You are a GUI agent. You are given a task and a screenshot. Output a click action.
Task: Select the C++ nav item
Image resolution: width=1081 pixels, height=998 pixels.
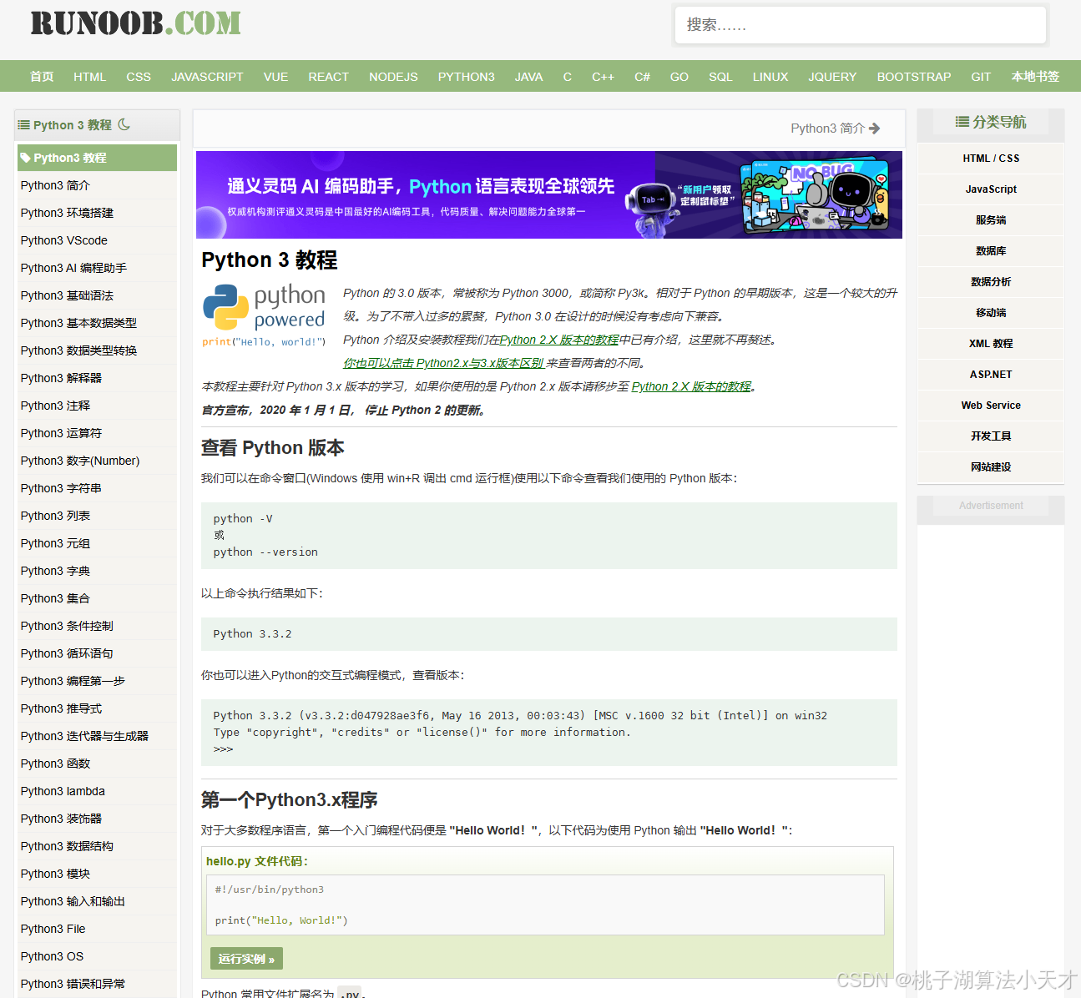pos(603,76)
